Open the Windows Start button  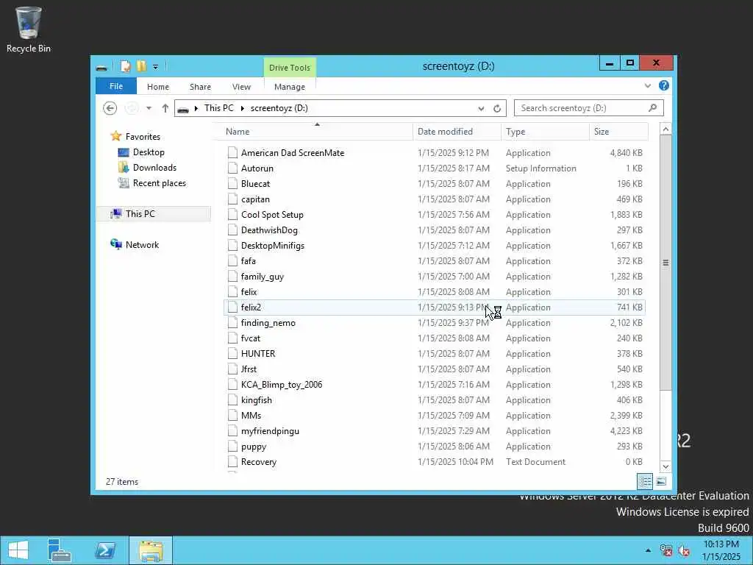(18, 550)
